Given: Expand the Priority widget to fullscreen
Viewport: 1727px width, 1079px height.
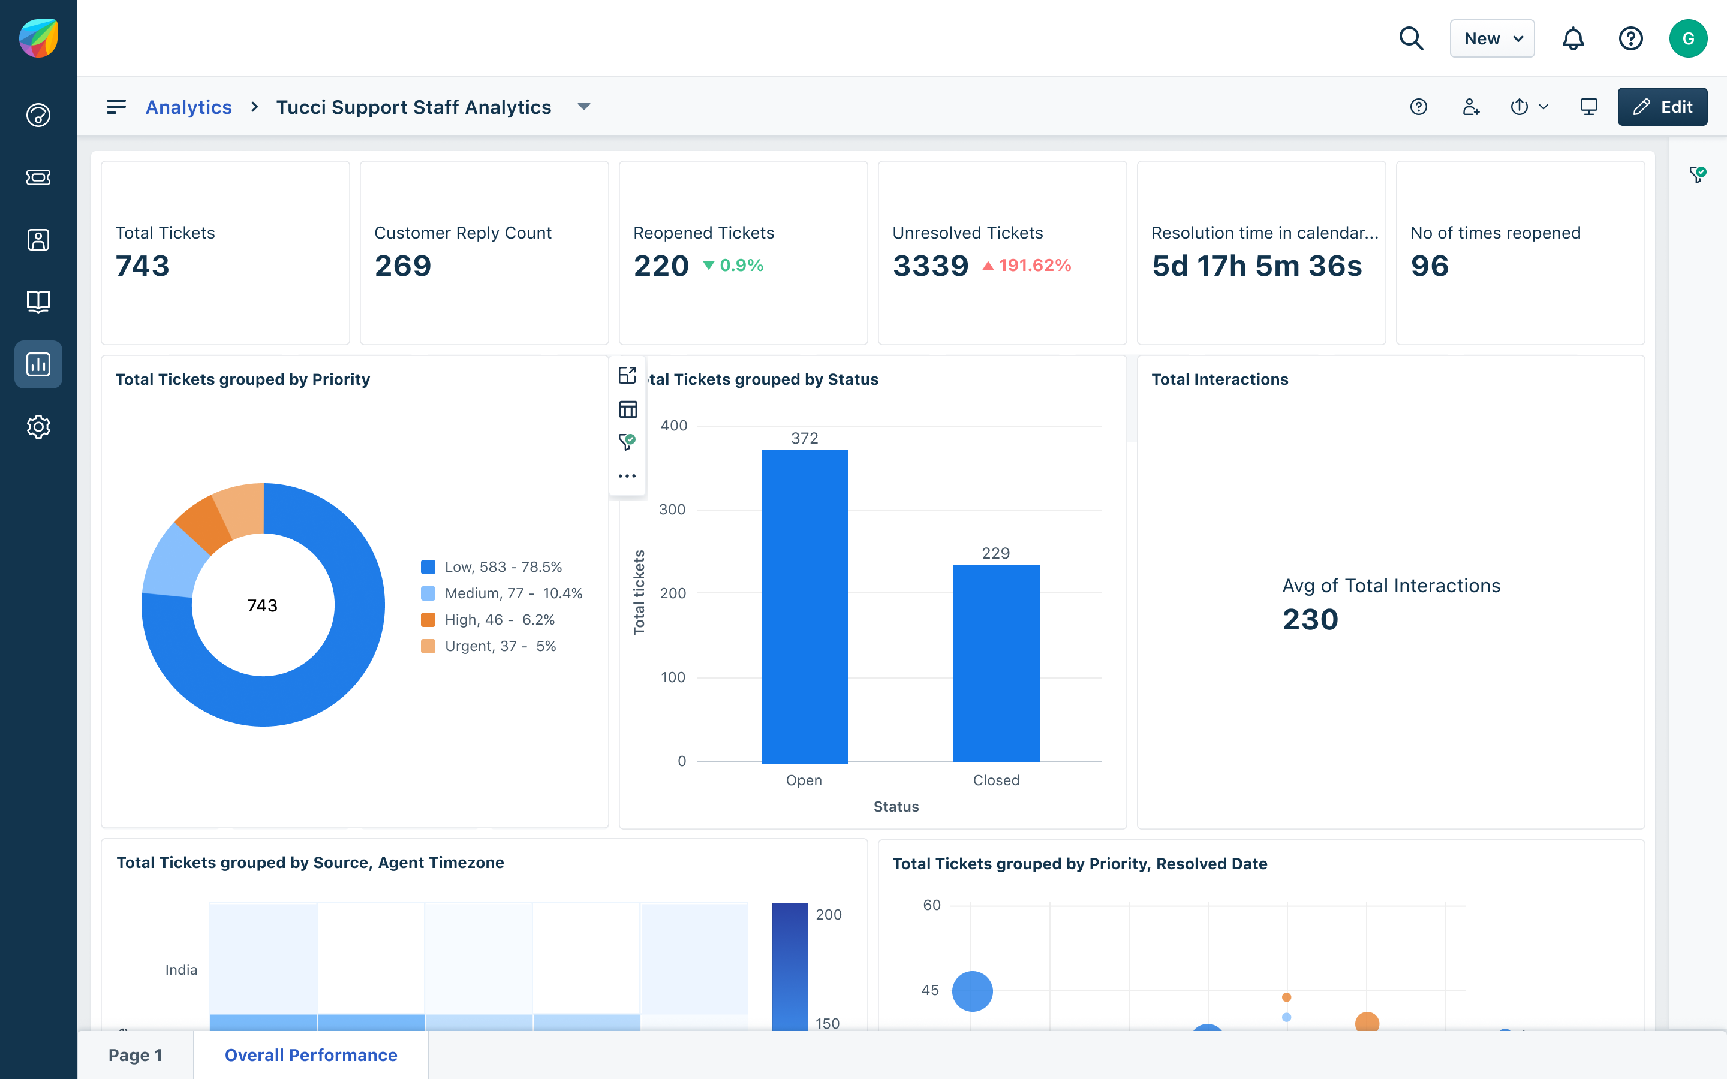Looking at the screenshot, I should (627, 375).
